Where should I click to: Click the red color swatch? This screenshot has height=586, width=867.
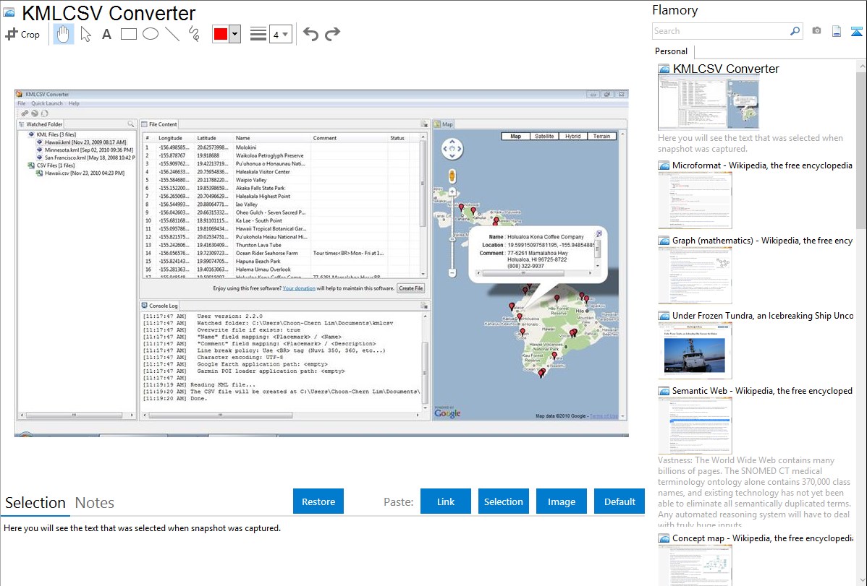(221, 34)
